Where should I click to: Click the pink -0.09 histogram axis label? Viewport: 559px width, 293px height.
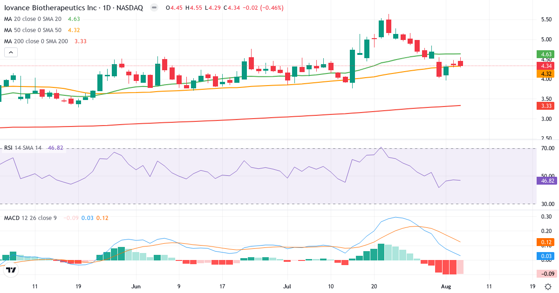pyautogui.click(x=546, y=273)
